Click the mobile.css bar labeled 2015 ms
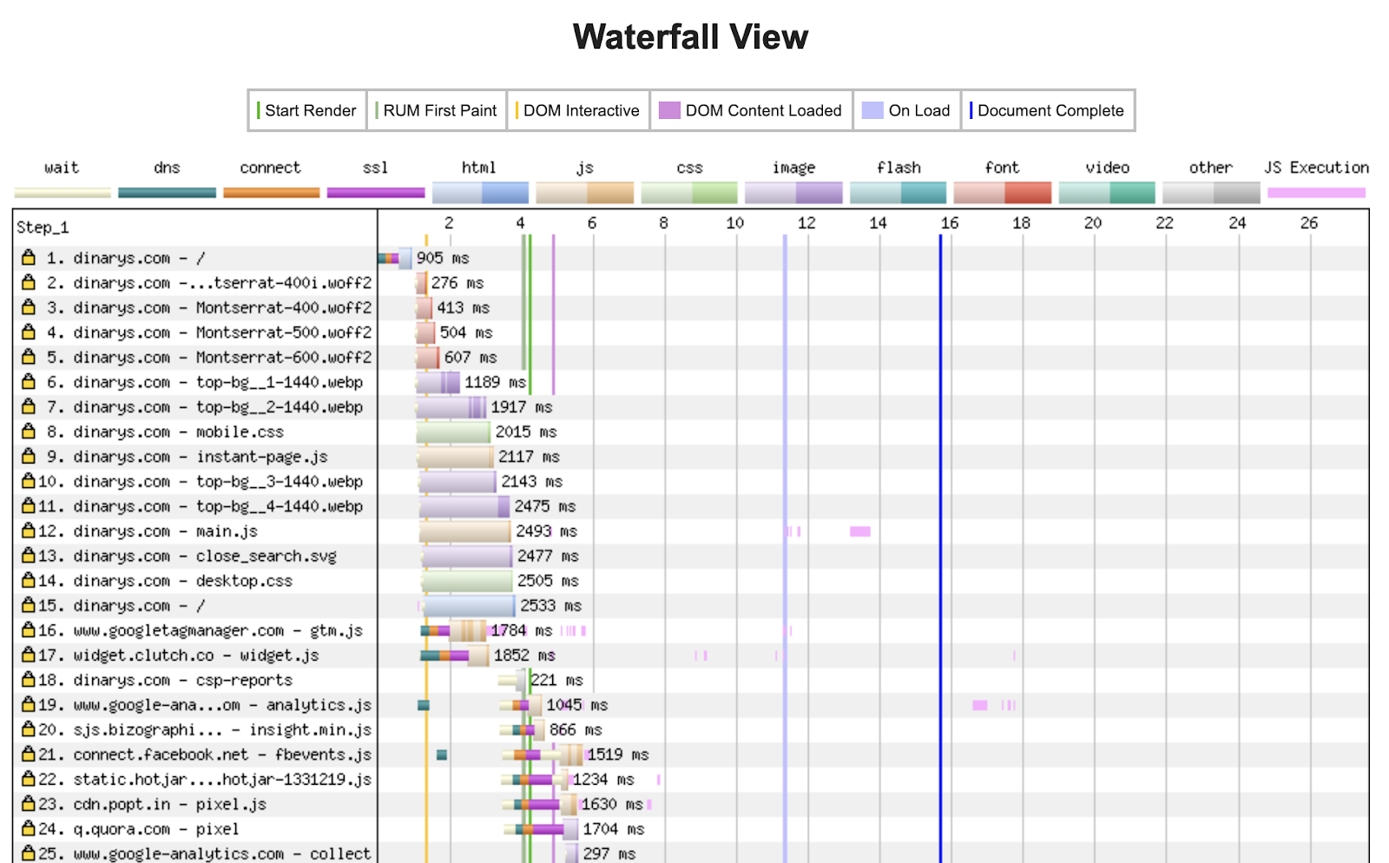This screenshot has height=863, width=1389. [453, 431]
